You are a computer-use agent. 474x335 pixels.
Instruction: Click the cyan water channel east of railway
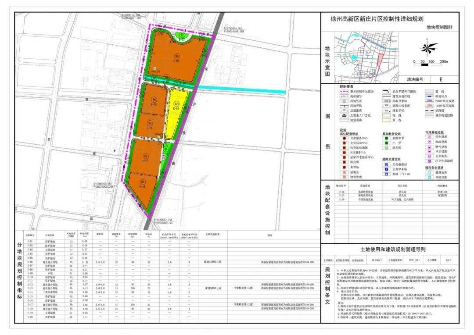click(x=241, y=90)
